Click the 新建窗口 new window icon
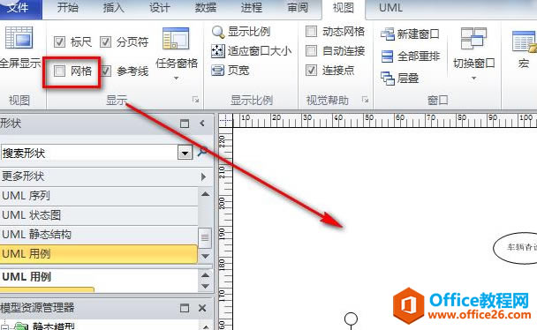Image resolution: width=537 pixels, height=330 pixels. point(388,34)
